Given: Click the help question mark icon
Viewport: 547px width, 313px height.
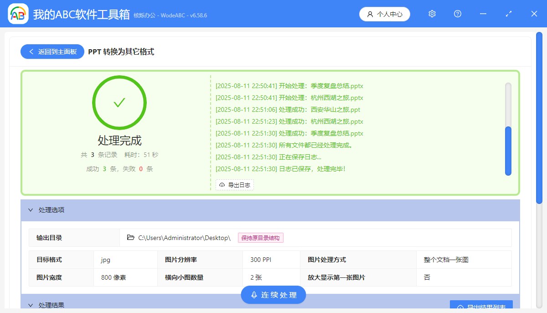Looking at the screenshot, I should click(457, 14).
